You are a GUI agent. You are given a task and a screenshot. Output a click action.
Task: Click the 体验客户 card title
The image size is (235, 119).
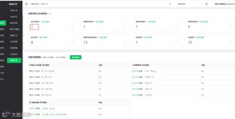coord(139,37)
